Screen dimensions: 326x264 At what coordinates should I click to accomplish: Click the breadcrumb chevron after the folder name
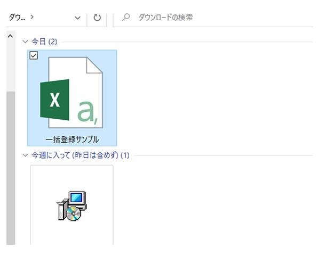(32, 18)
